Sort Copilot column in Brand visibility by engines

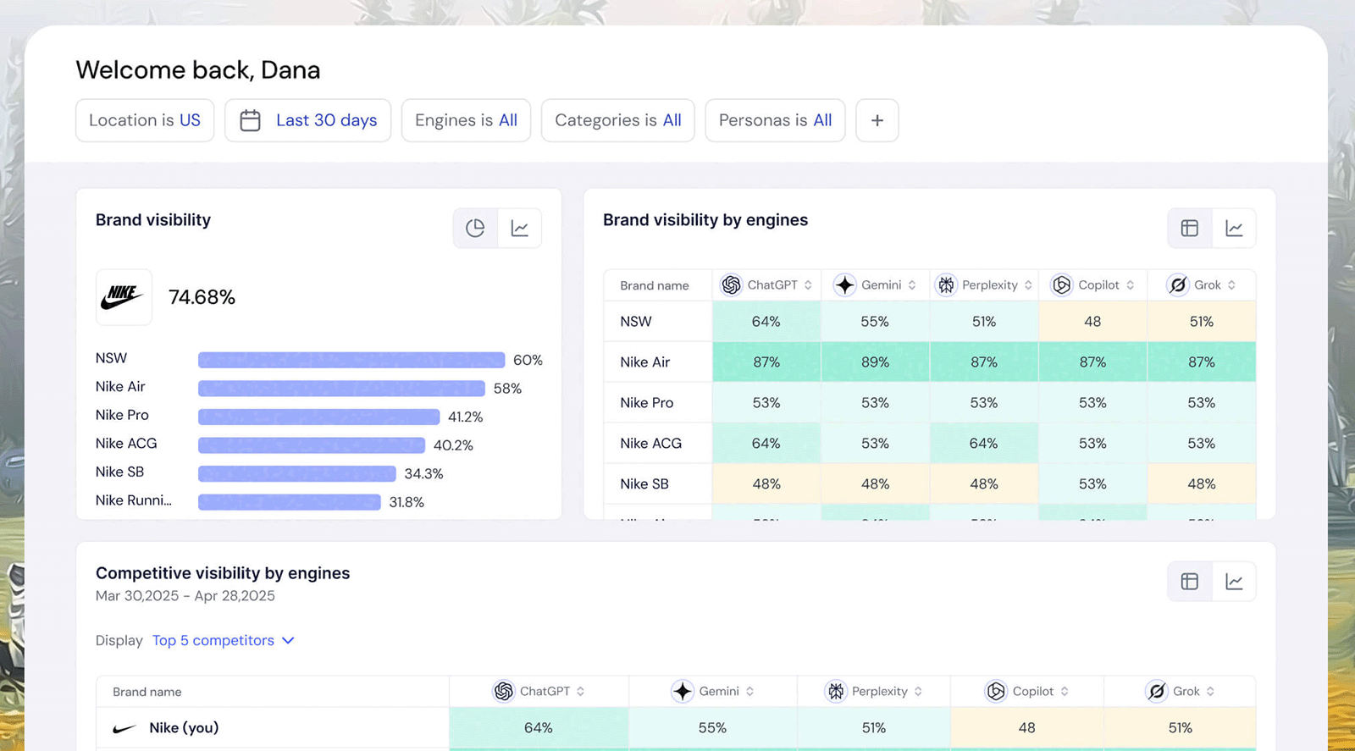[x=1130, y=285]
